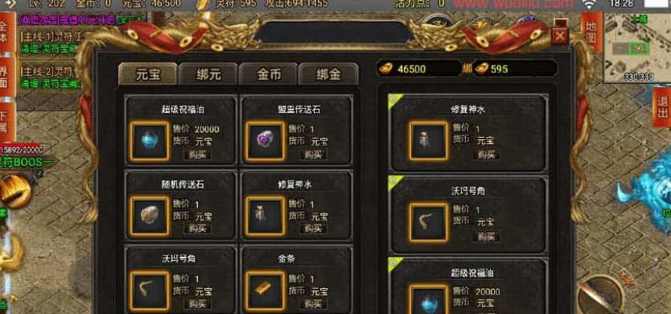Click the purple teleport stone item icon

point(265,142)
